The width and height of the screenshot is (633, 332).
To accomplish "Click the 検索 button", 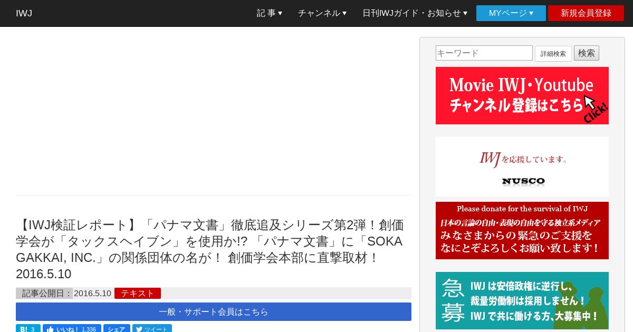I will [x=587, y=53].
